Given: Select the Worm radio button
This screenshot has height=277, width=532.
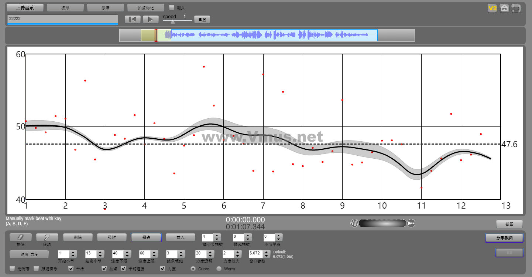Looking at the screenshot, I should coord(219,268).
